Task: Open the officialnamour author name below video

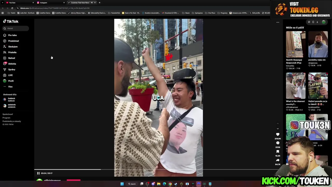Action: pos(52,181)
